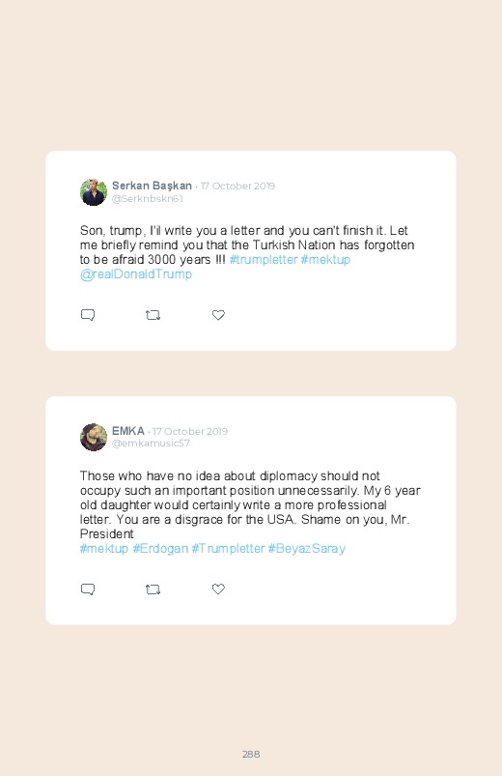Image resolution: width=502 pixels, height=776 pixels.
Task: Click the 17 October 2019 date on EMKA's tweet
Action: (190, 431)
